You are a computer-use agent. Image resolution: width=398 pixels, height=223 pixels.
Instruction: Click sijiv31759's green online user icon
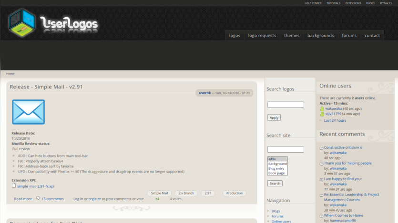(x=322, y=114)
